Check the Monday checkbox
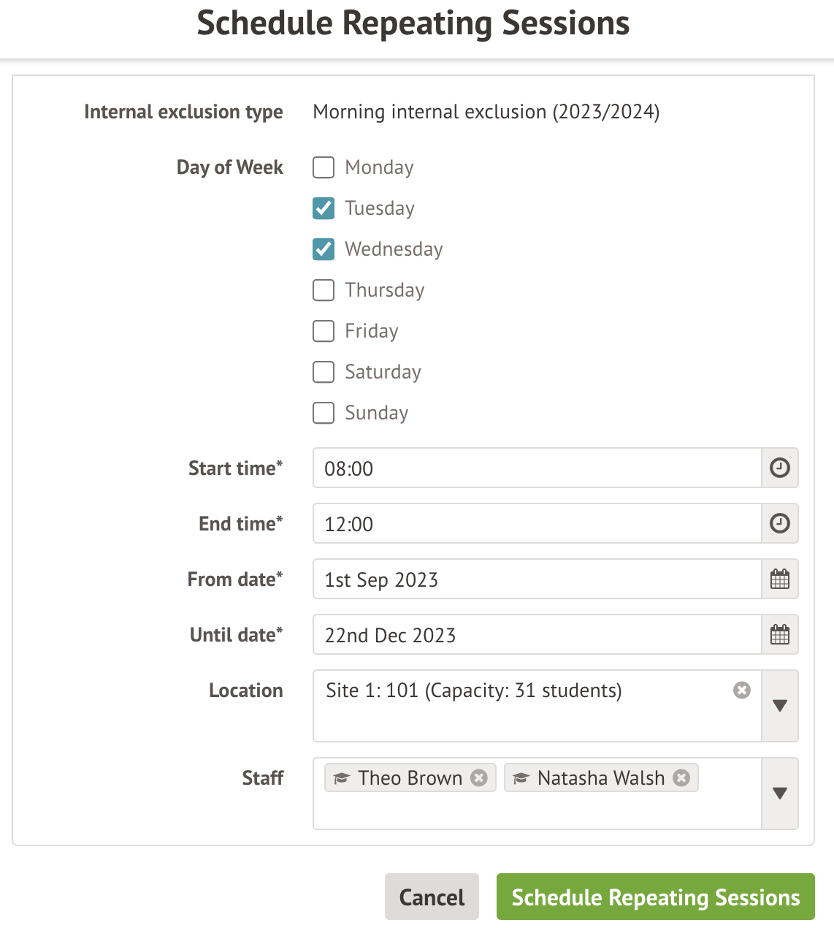 click(x=324, y=167)
